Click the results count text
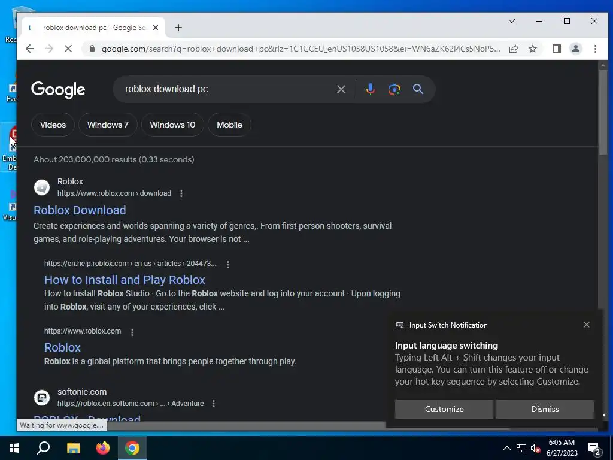The height and width of the screenshot is (460, 613). (114, 159)
